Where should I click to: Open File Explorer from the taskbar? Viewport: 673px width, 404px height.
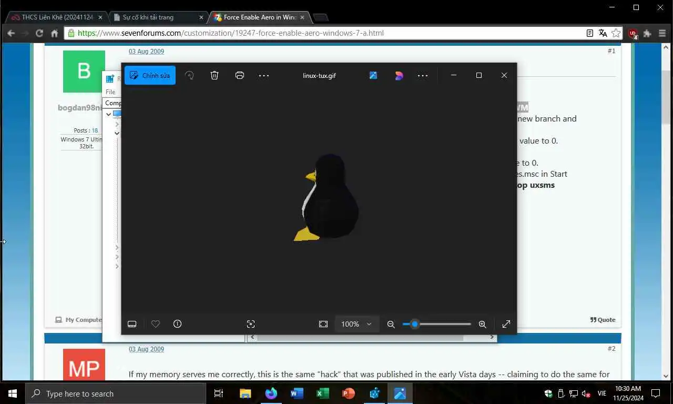[245, 393]
